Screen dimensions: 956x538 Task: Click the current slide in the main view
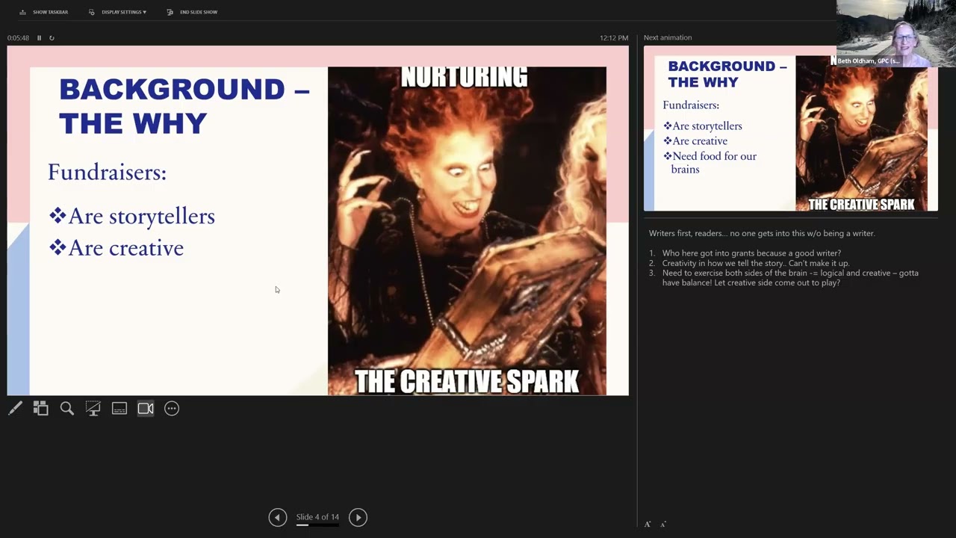pos(317,220)
